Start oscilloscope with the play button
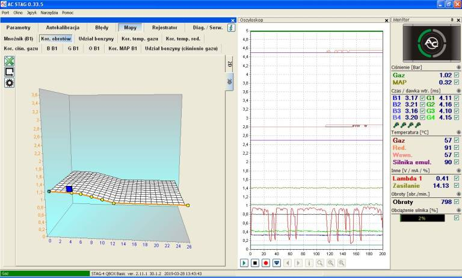This screenshot has height=278, width=462. coord(244,263)
